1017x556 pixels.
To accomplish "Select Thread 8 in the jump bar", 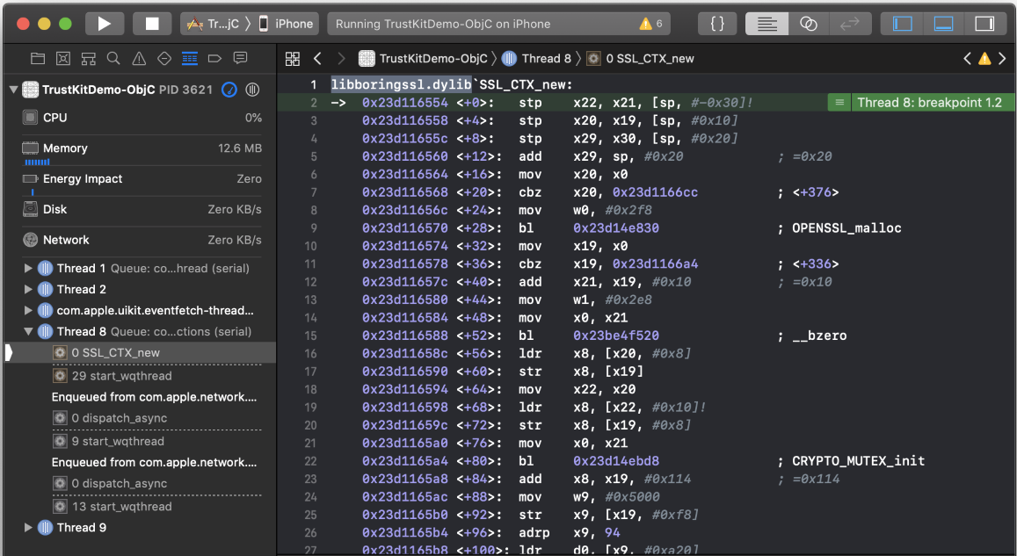I will click(545, 59).
